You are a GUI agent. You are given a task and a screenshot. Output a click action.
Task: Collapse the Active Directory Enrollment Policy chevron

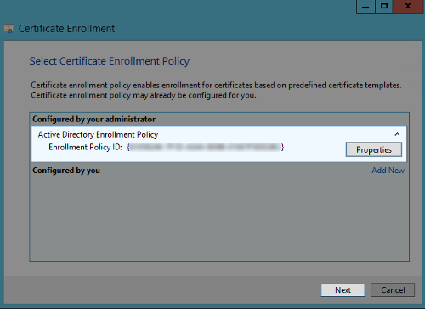point(397,134)
